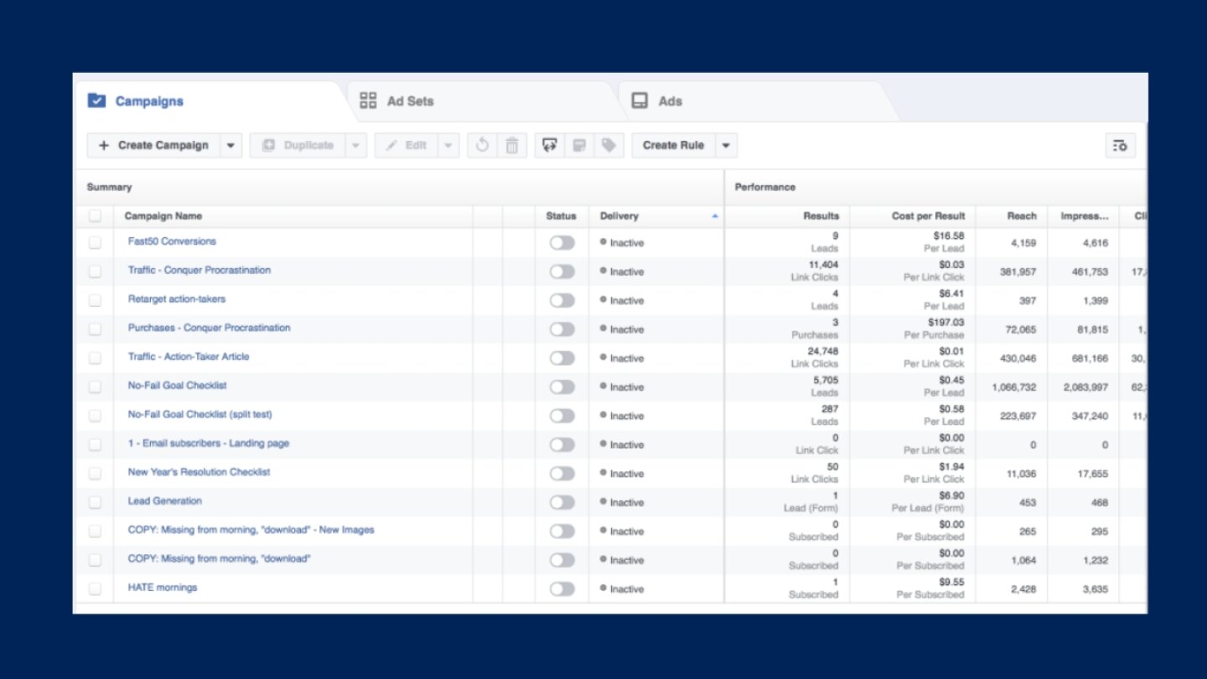The width and height of the screenshot is (1207, 679).
Task: Click the tag label icon
Action: point(609,145)
